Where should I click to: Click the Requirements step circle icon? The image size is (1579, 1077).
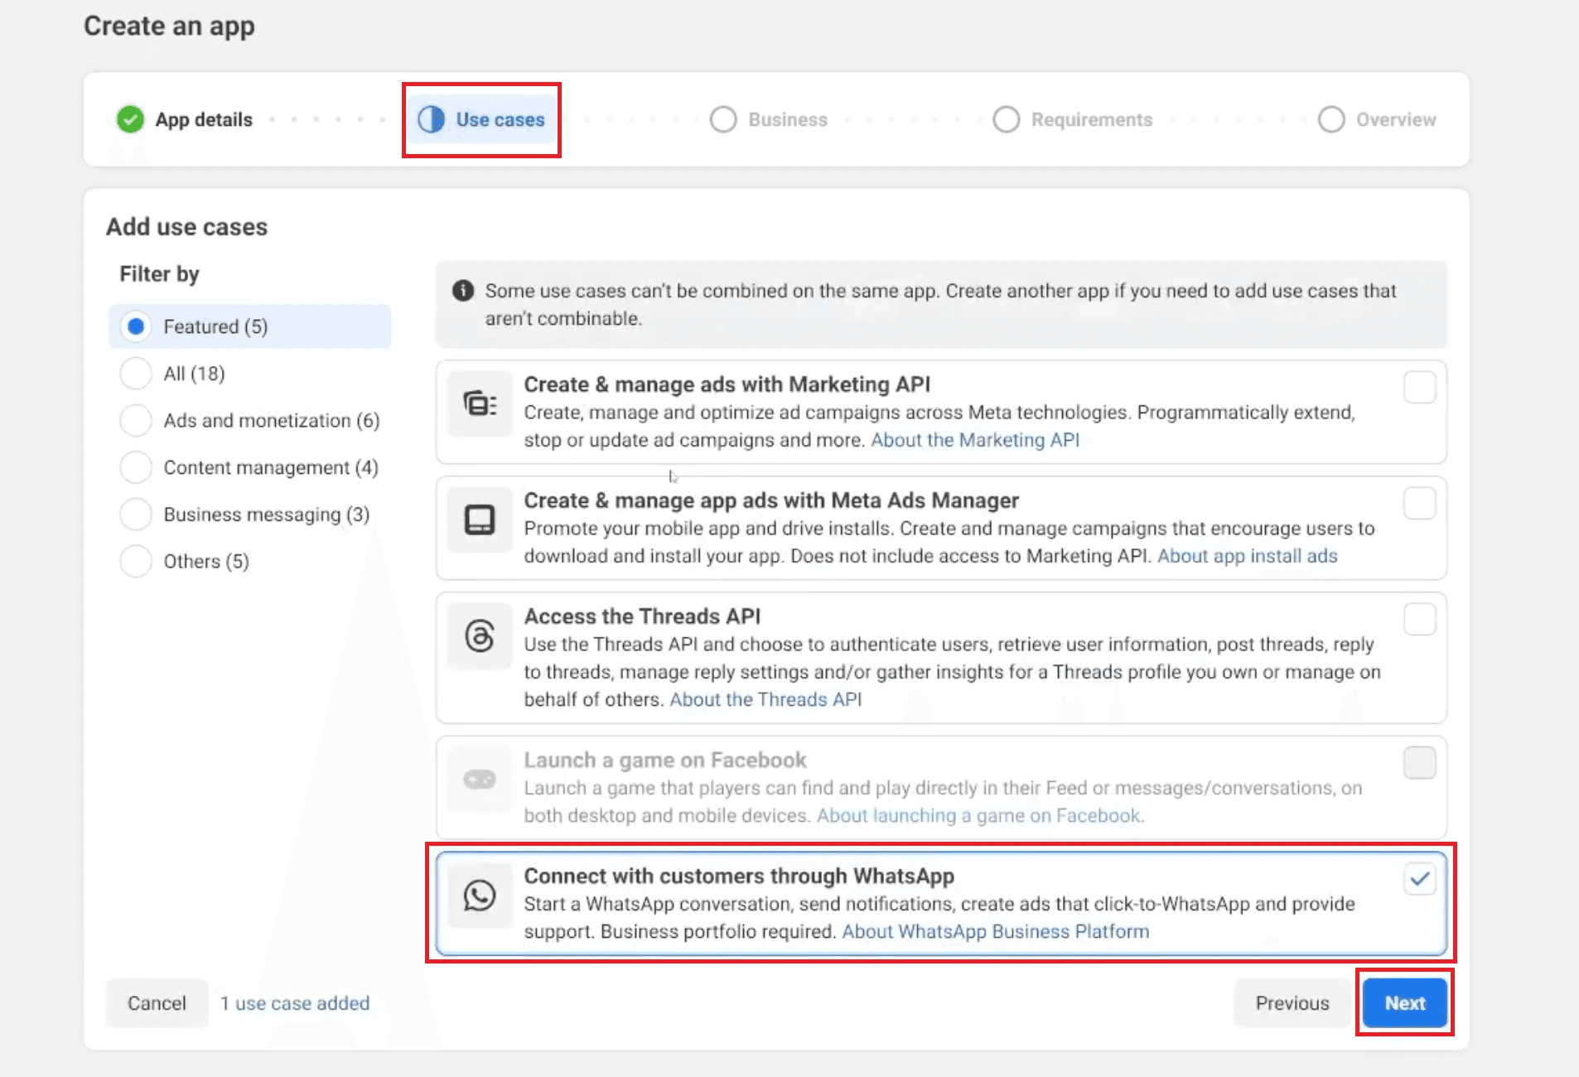click(1007, 119)
